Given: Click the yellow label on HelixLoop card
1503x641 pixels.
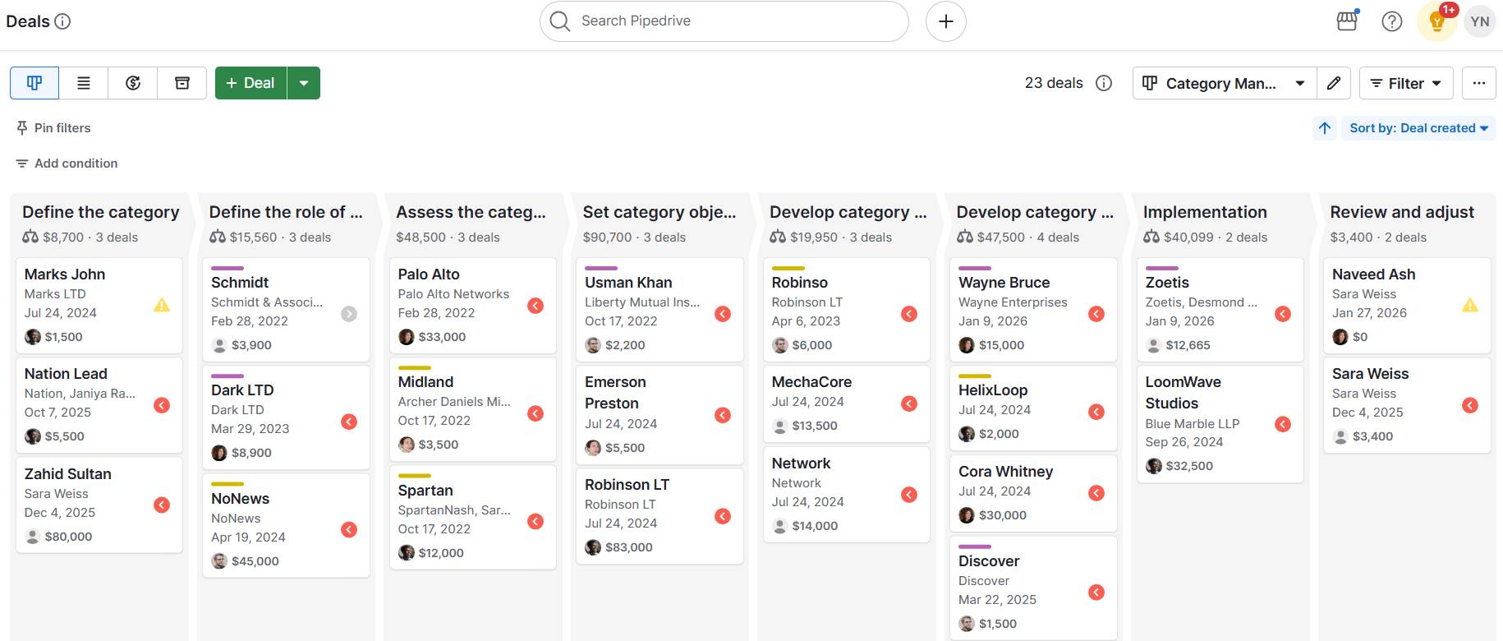Looking at the screenshot, I should click(x=975, y=376).
